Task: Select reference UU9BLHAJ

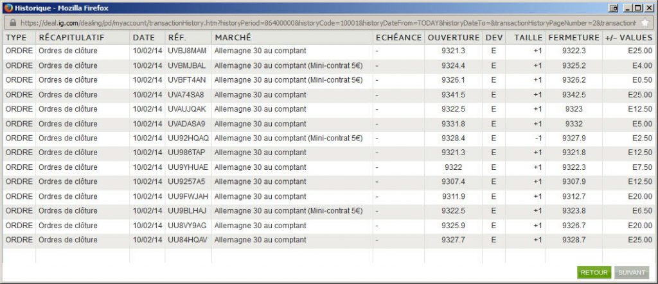Action: point(187,210)
